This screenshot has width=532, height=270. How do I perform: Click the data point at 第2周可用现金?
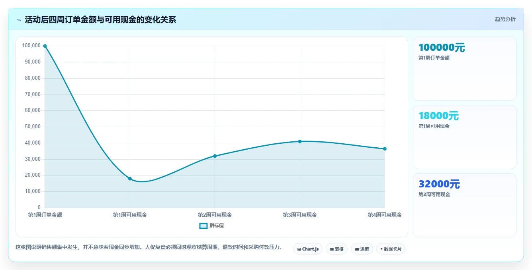pyautogui.click(x=215, y=156)
